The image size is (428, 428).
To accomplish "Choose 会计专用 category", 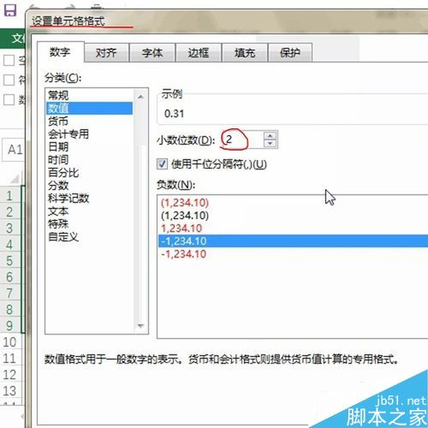I will 89,134.
